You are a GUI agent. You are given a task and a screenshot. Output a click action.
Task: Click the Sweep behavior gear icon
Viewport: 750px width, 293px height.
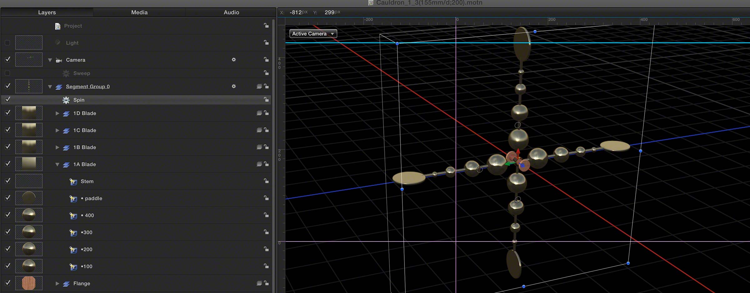pyautogui.click(x=66, y=73)
